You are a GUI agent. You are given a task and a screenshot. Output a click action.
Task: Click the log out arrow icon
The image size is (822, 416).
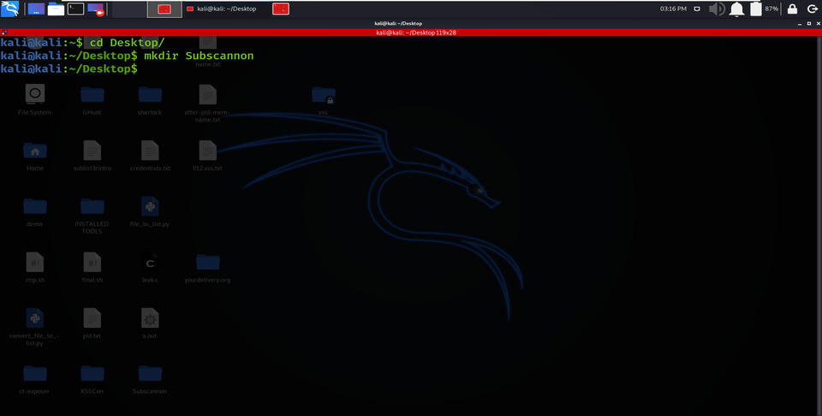(812, 9)
